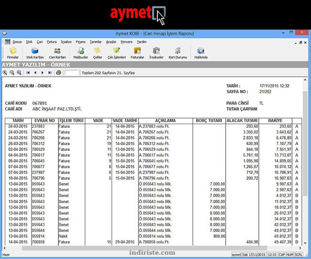Viewport: 311px width, 259px height.
Task: Open the İrsaliye menu
Action: click(66, 42)
